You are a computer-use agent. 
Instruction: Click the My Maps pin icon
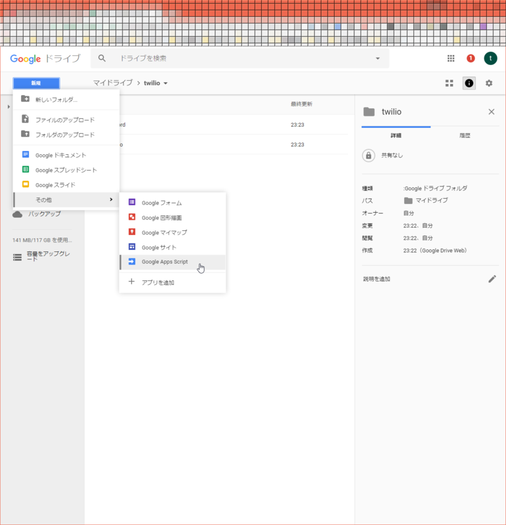pos(132,232)
